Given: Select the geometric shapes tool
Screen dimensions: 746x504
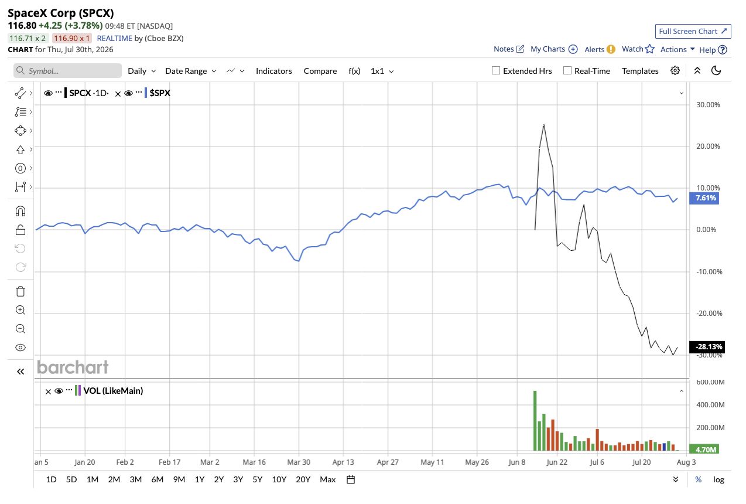Looking at the screenshot, I should point(20,130).
